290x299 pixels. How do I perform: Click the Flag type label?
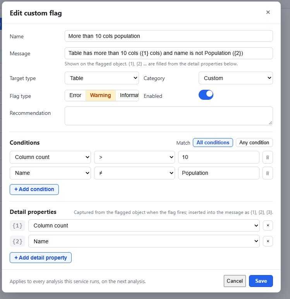tap(20, 96)
